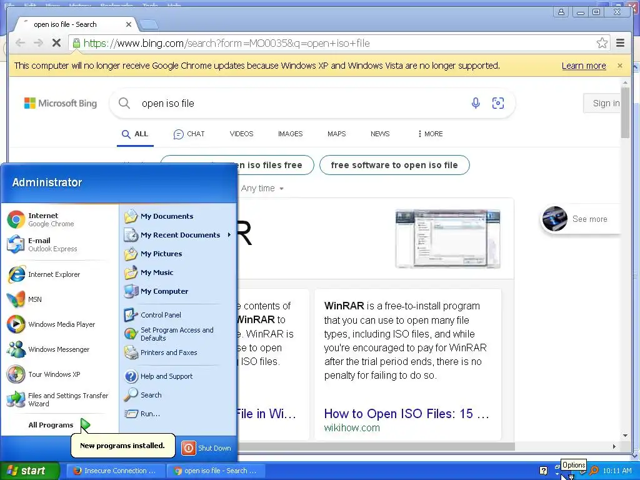Click the help question mark tray icon
The image size is (640, 480).
pos(544,471)
